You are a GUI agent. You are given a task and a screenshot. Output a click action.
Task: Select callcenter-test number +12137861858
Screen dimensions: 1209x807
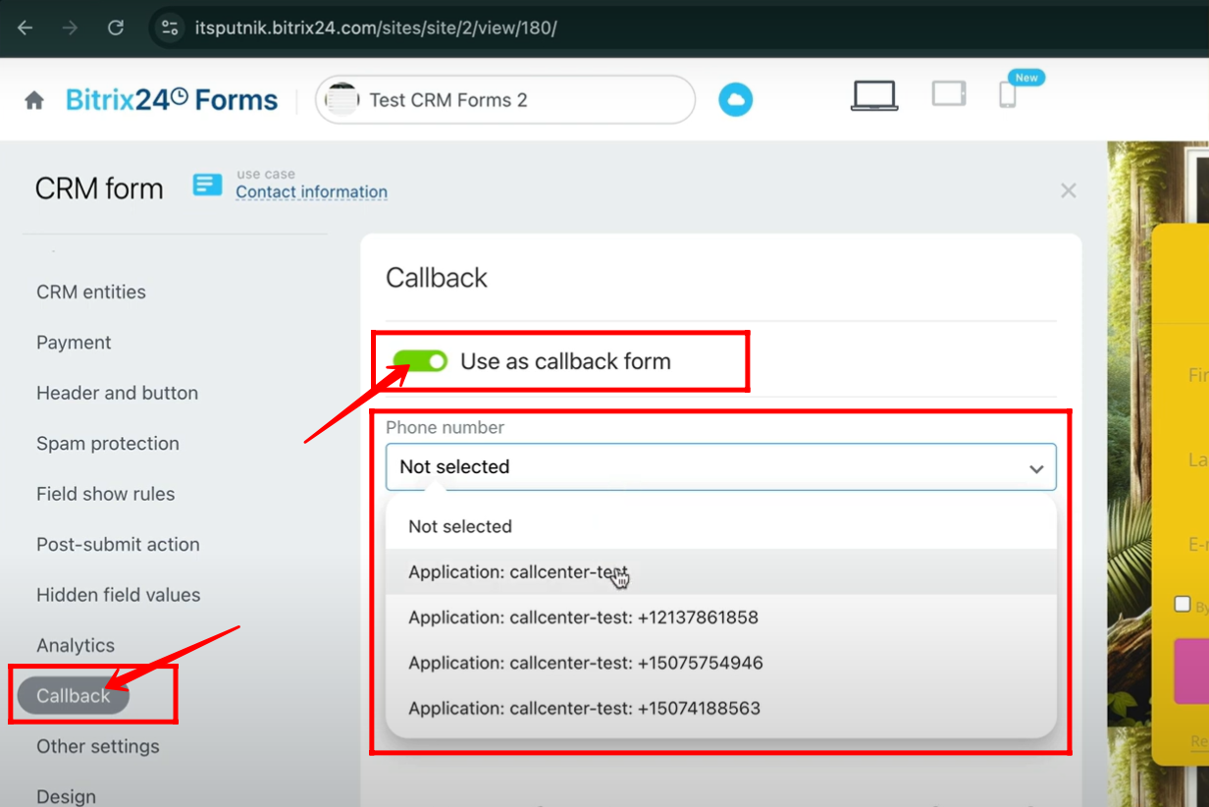[721, 618]
